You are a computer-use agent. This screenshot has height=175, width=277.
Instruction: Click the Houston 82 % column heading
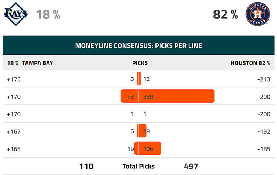tap(250, 63)
